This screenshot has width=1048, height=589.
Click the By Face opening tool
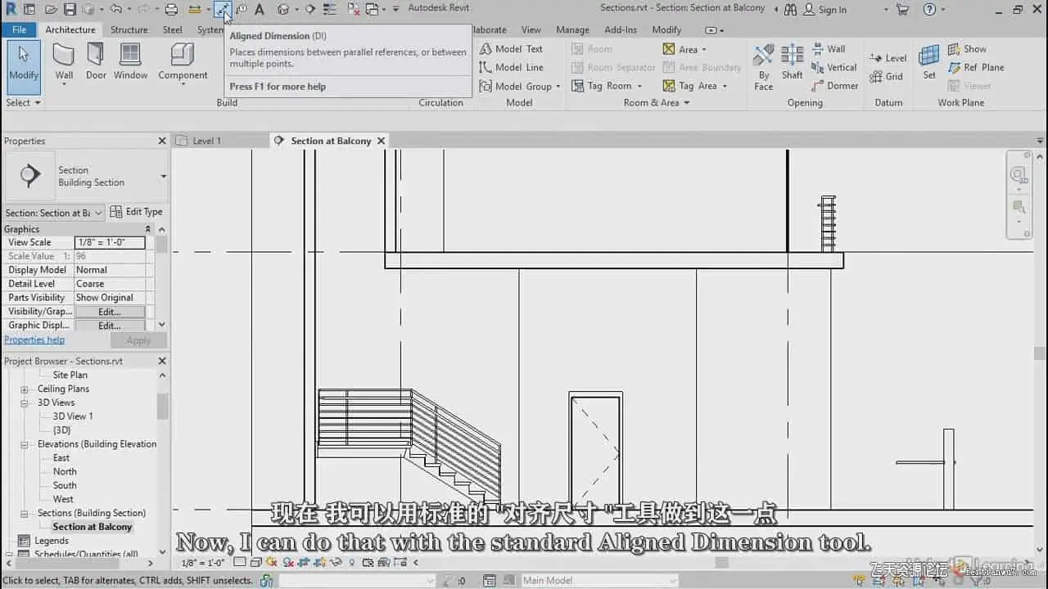tap(763, 67)
